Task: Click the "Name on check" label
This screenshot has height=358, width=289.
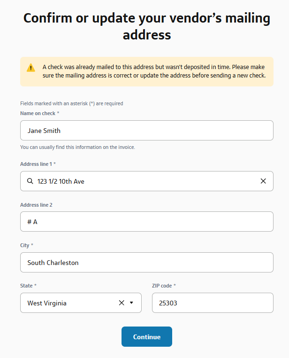Action: coord(39,113)
